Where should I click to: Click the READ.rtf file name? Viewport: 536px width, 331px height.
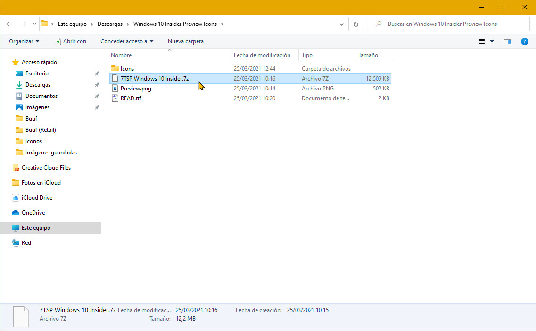click(131, 98)
